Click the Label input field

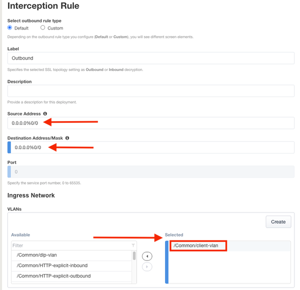[150, 58]
